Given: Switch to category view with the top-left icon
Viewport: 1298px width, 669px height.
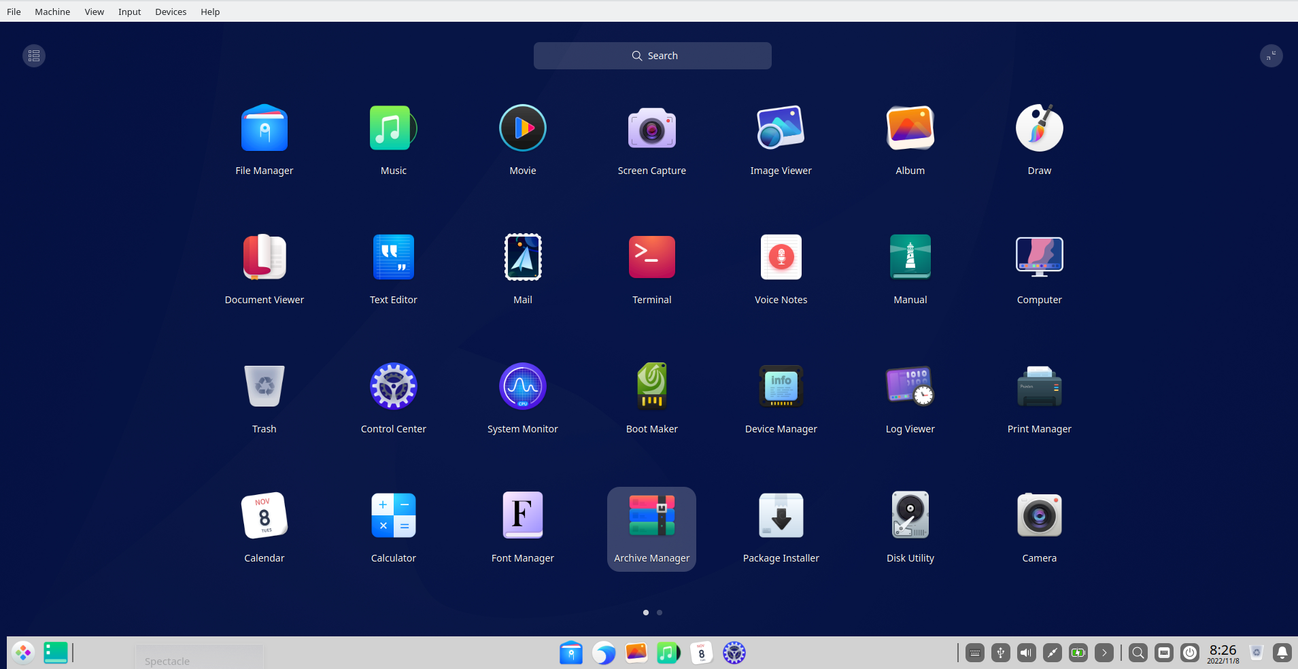Looking at the screenshot, I should pos(33,55).
